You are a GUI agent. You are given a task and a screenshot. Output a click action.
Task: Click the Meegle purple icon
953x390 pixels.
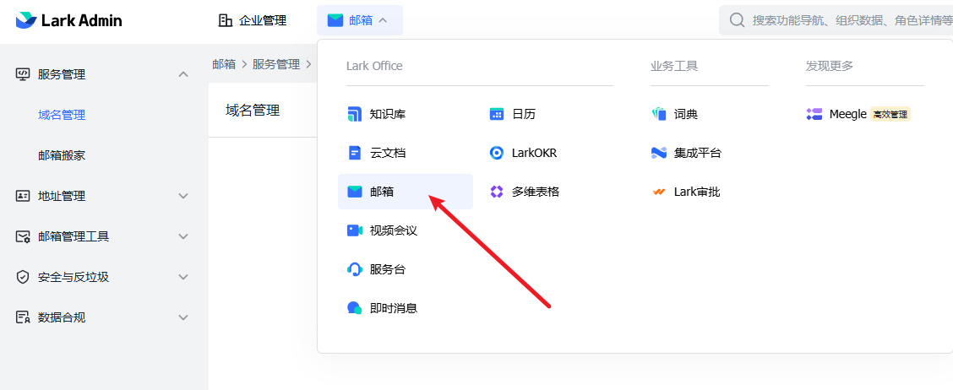point(814,114)
